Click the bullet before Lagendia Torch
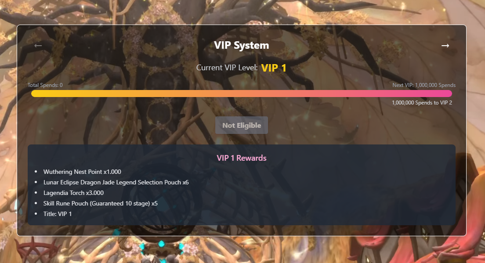 click(36, 193)
